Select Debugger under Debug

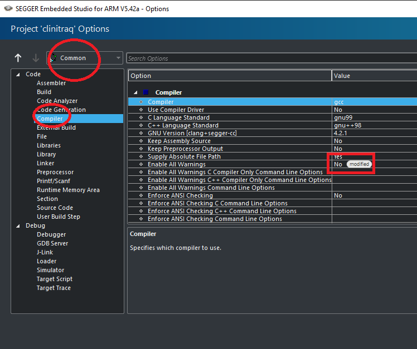tap(51, 234)
